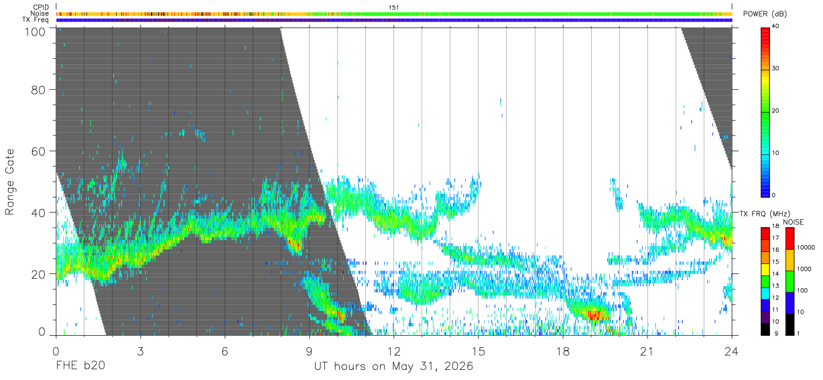Click the 18 label on the TX frequency legend
Viewport: 823px width, 380px height.
(775, 226)
